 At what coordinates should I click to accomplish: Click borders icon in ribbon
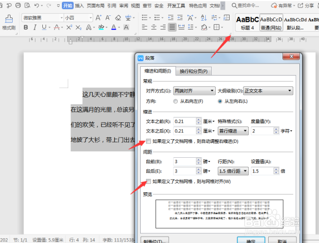(216, 27)
